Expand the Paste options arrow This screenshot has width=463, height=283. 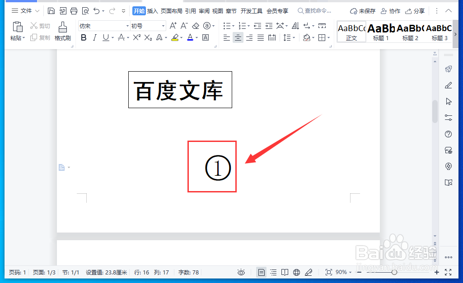click(x=23, y=38)
